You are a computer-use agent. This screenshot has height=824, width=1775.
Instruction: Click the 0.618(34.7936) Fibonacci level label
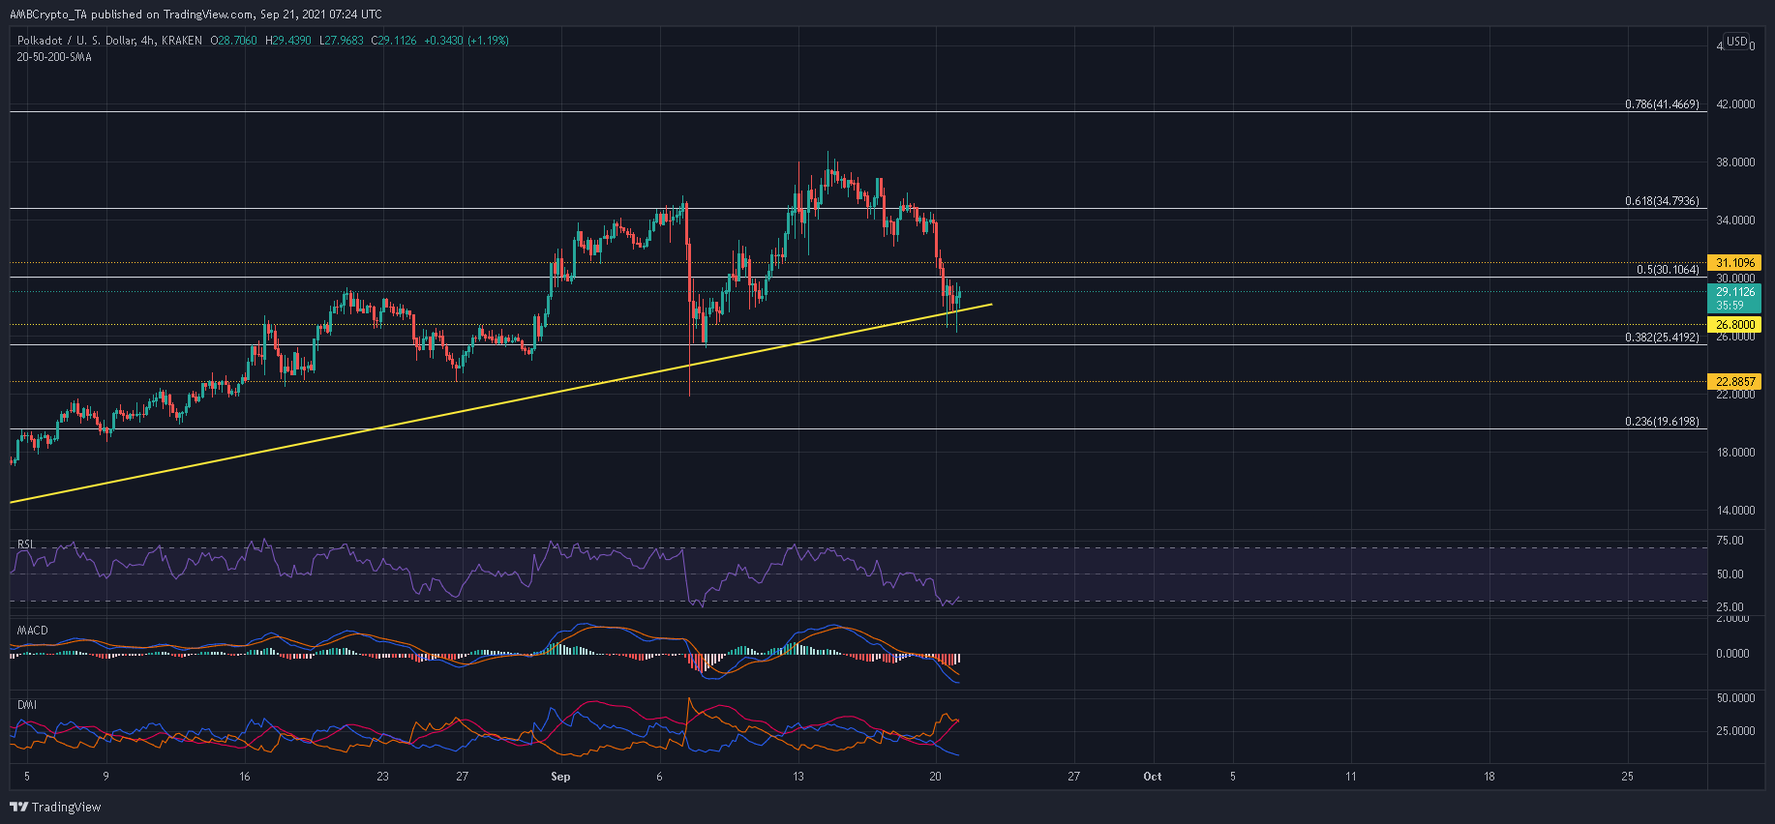pyautogui.click(x=1662, y=201)
